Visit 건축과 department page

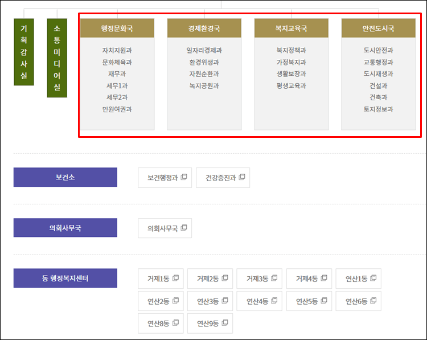point(379,97)
